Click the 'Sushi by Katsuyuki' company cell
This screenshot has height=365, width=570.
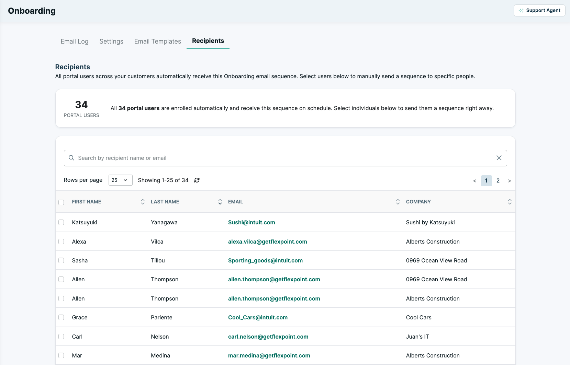coord(431,222)
